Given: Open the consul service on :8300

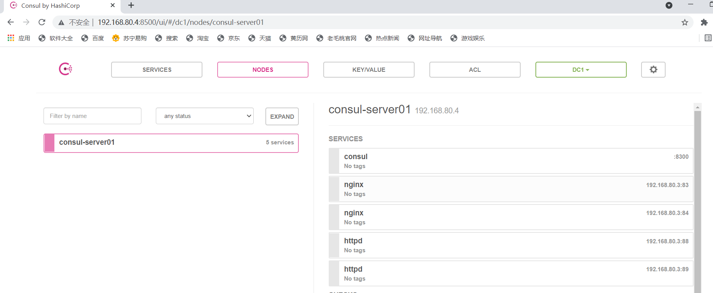Looking at the screenshot, I should point(511,161).
